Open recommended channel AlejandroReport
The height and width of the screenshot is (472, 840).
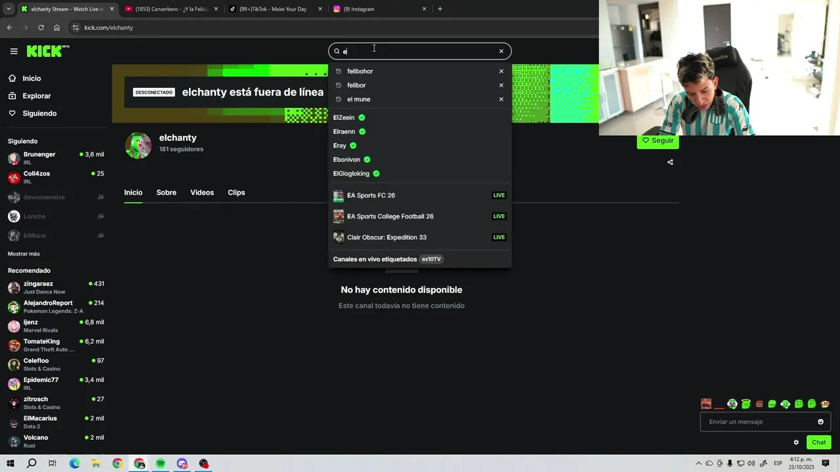pos(56,307)
